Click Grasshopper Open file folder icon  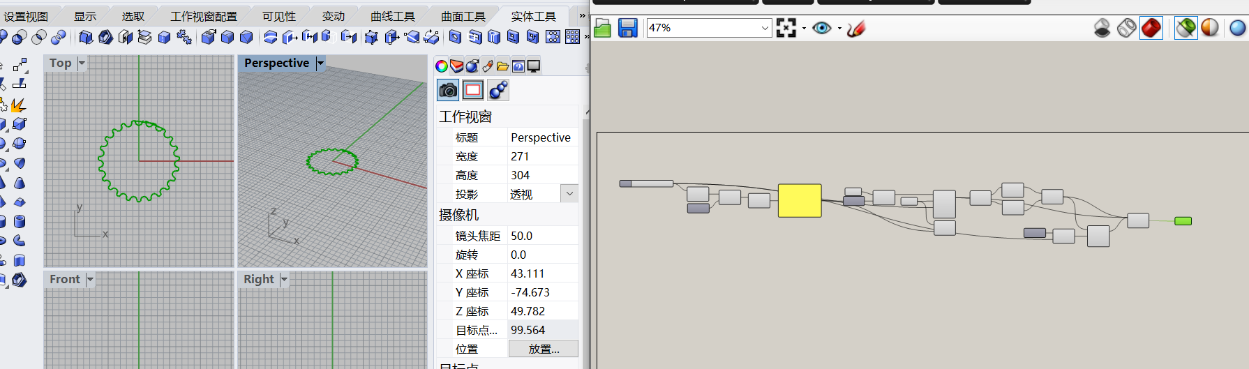click(x=603, y=28)
